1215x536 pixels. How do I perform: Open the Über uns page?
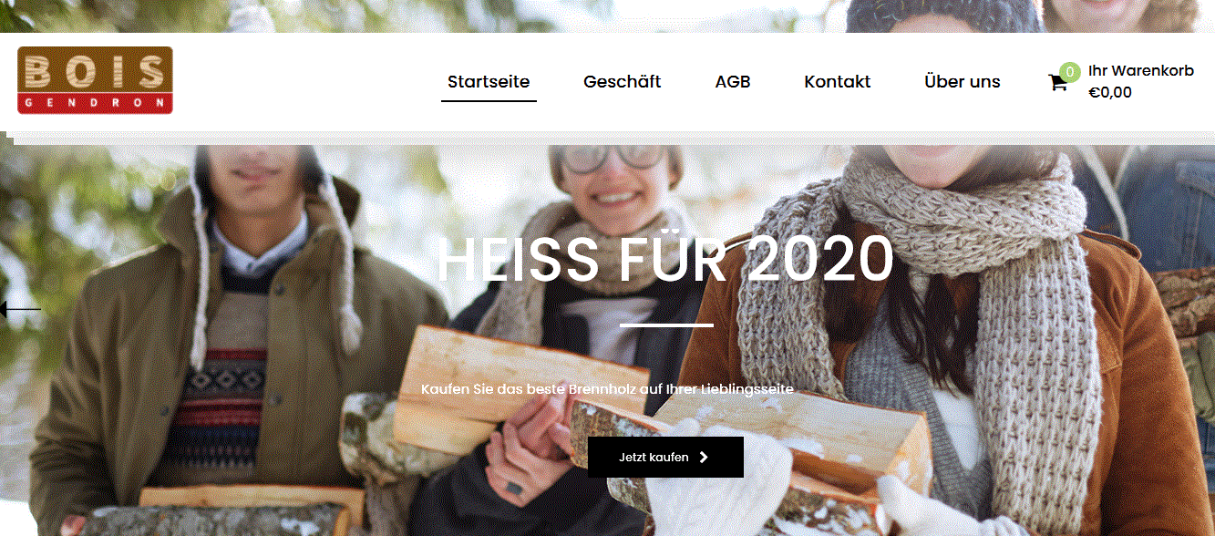[x=963, y=81]
